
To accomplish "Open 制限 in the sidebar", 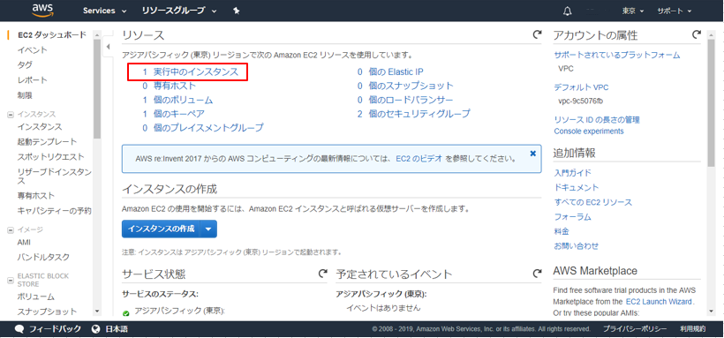I will tap(25, 95).
